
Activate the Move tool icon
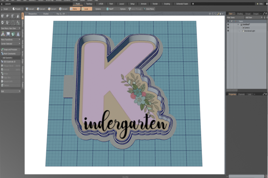click(x=8, y=34)
